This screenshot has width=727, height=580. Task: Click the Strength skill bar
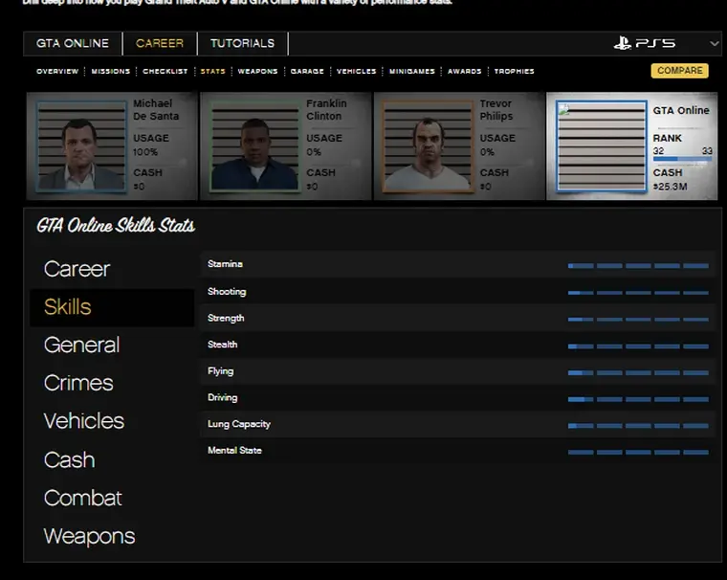638,320
